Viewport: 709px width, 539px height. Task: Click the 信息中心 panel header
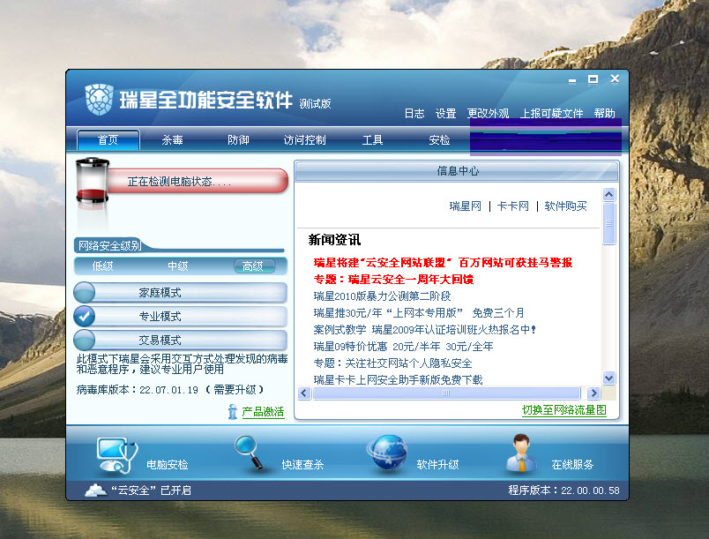(x=457, y=171)
